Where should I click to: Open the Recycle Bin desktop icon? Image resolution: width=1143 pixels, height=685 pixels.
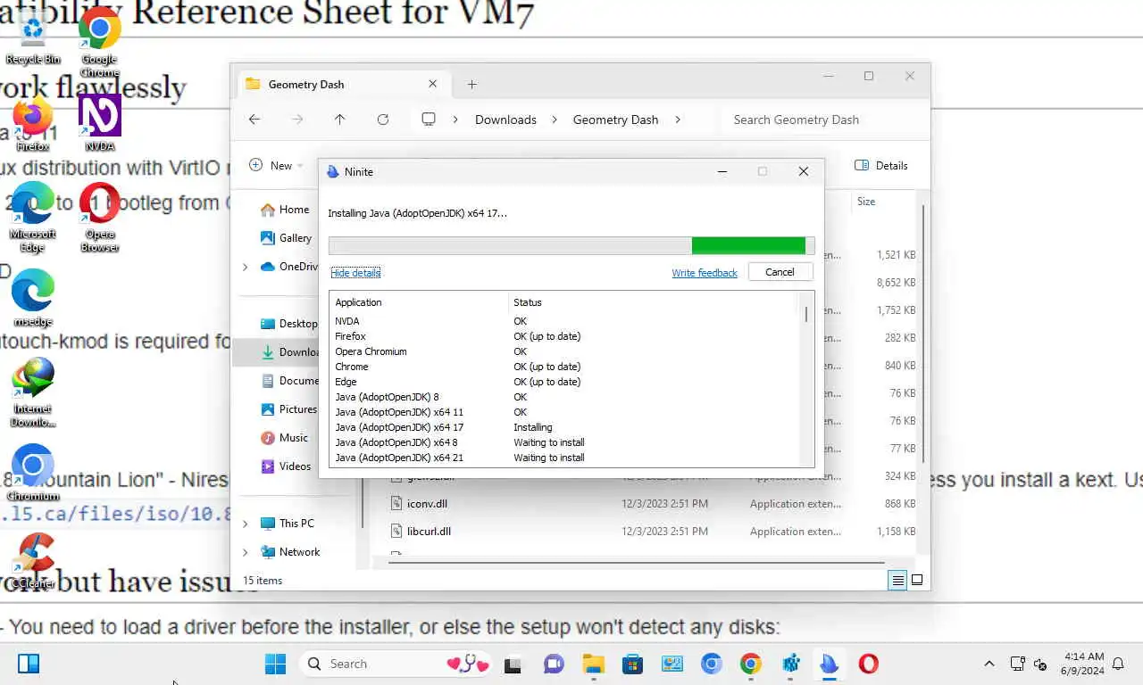coord(33,37)
